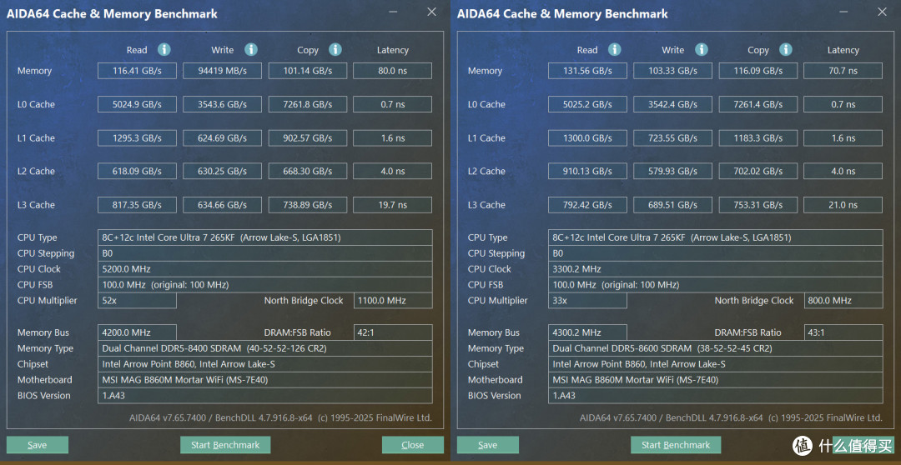The height and width of the screenshot is (465, 901).
Task: Click Memory Type DDR5-8400 SDRAM field
Action: [x=265, y=348]
